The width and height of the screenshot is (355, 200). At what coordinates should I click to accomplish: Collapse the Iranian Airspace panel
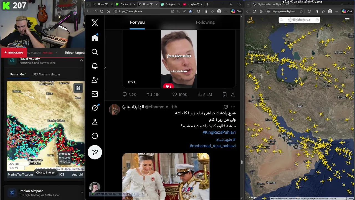pos(82,192)
